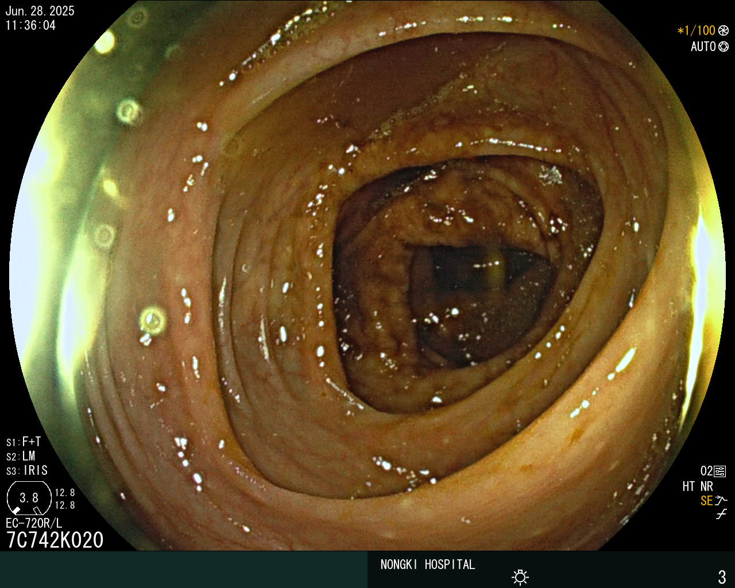This screenshot has width=735, height=588.
Task: Click the lower 12.8 diameter value
Action: coord(65,505)
